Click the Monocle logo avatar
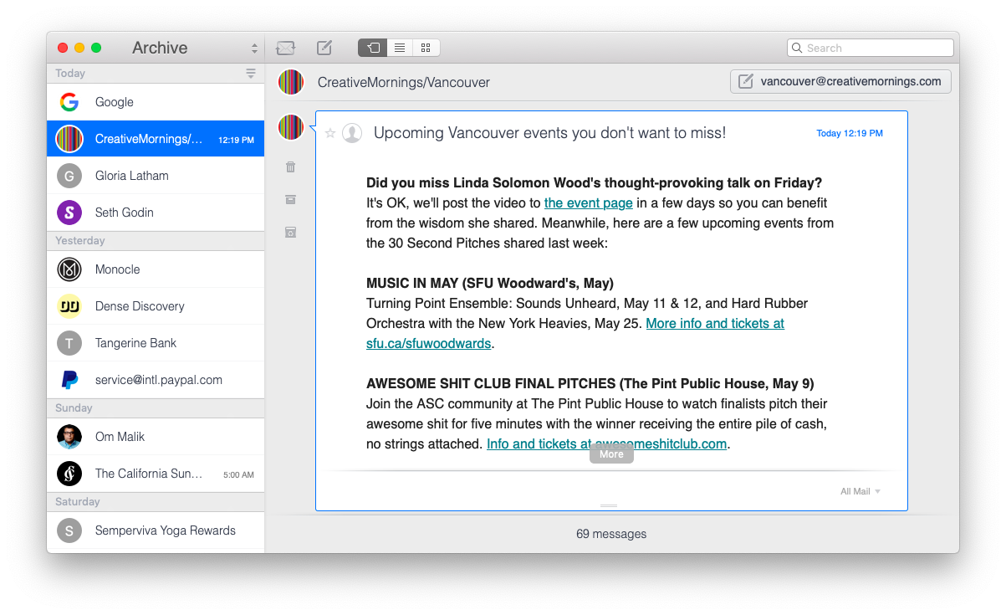 [69, 269]
